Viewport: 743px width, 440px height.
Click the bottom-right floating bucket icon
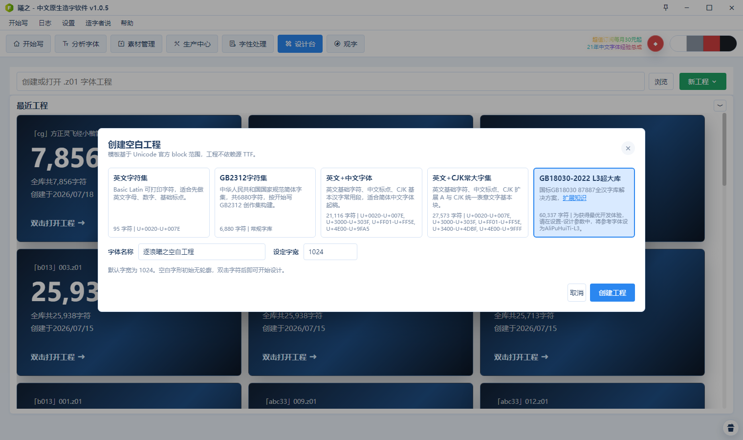731,428
